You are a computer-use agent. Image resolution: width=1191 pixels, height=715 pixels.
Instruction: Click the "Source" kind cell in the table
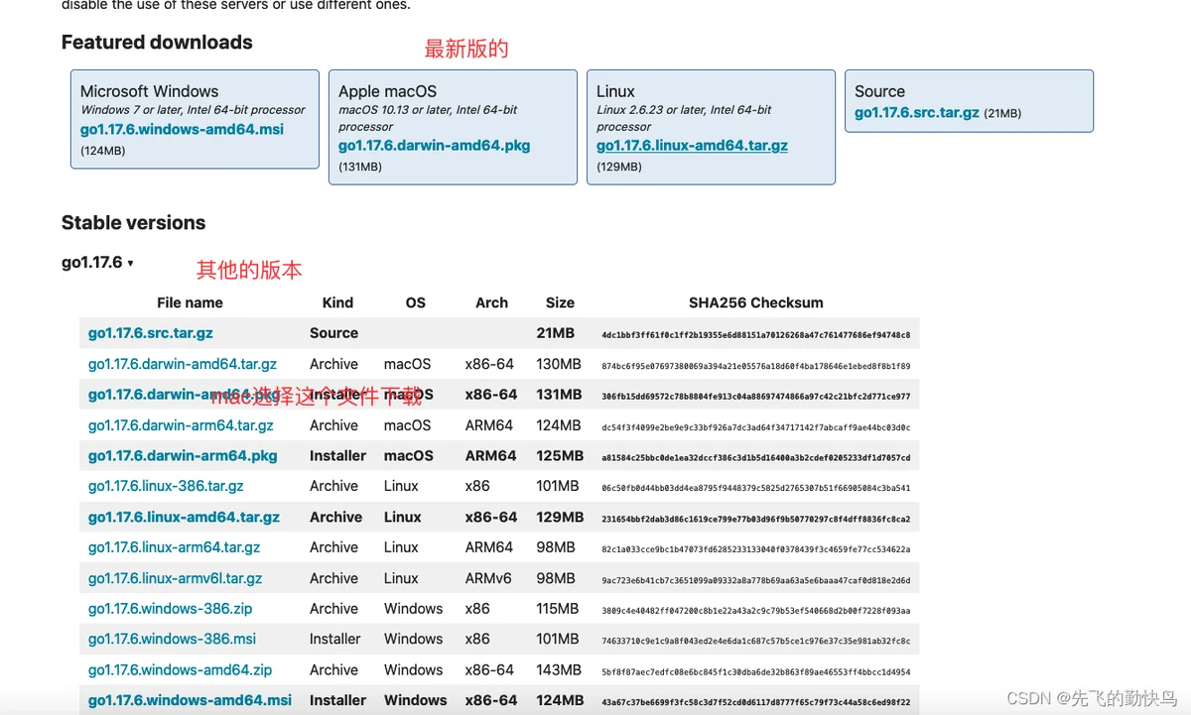(333, 333)
